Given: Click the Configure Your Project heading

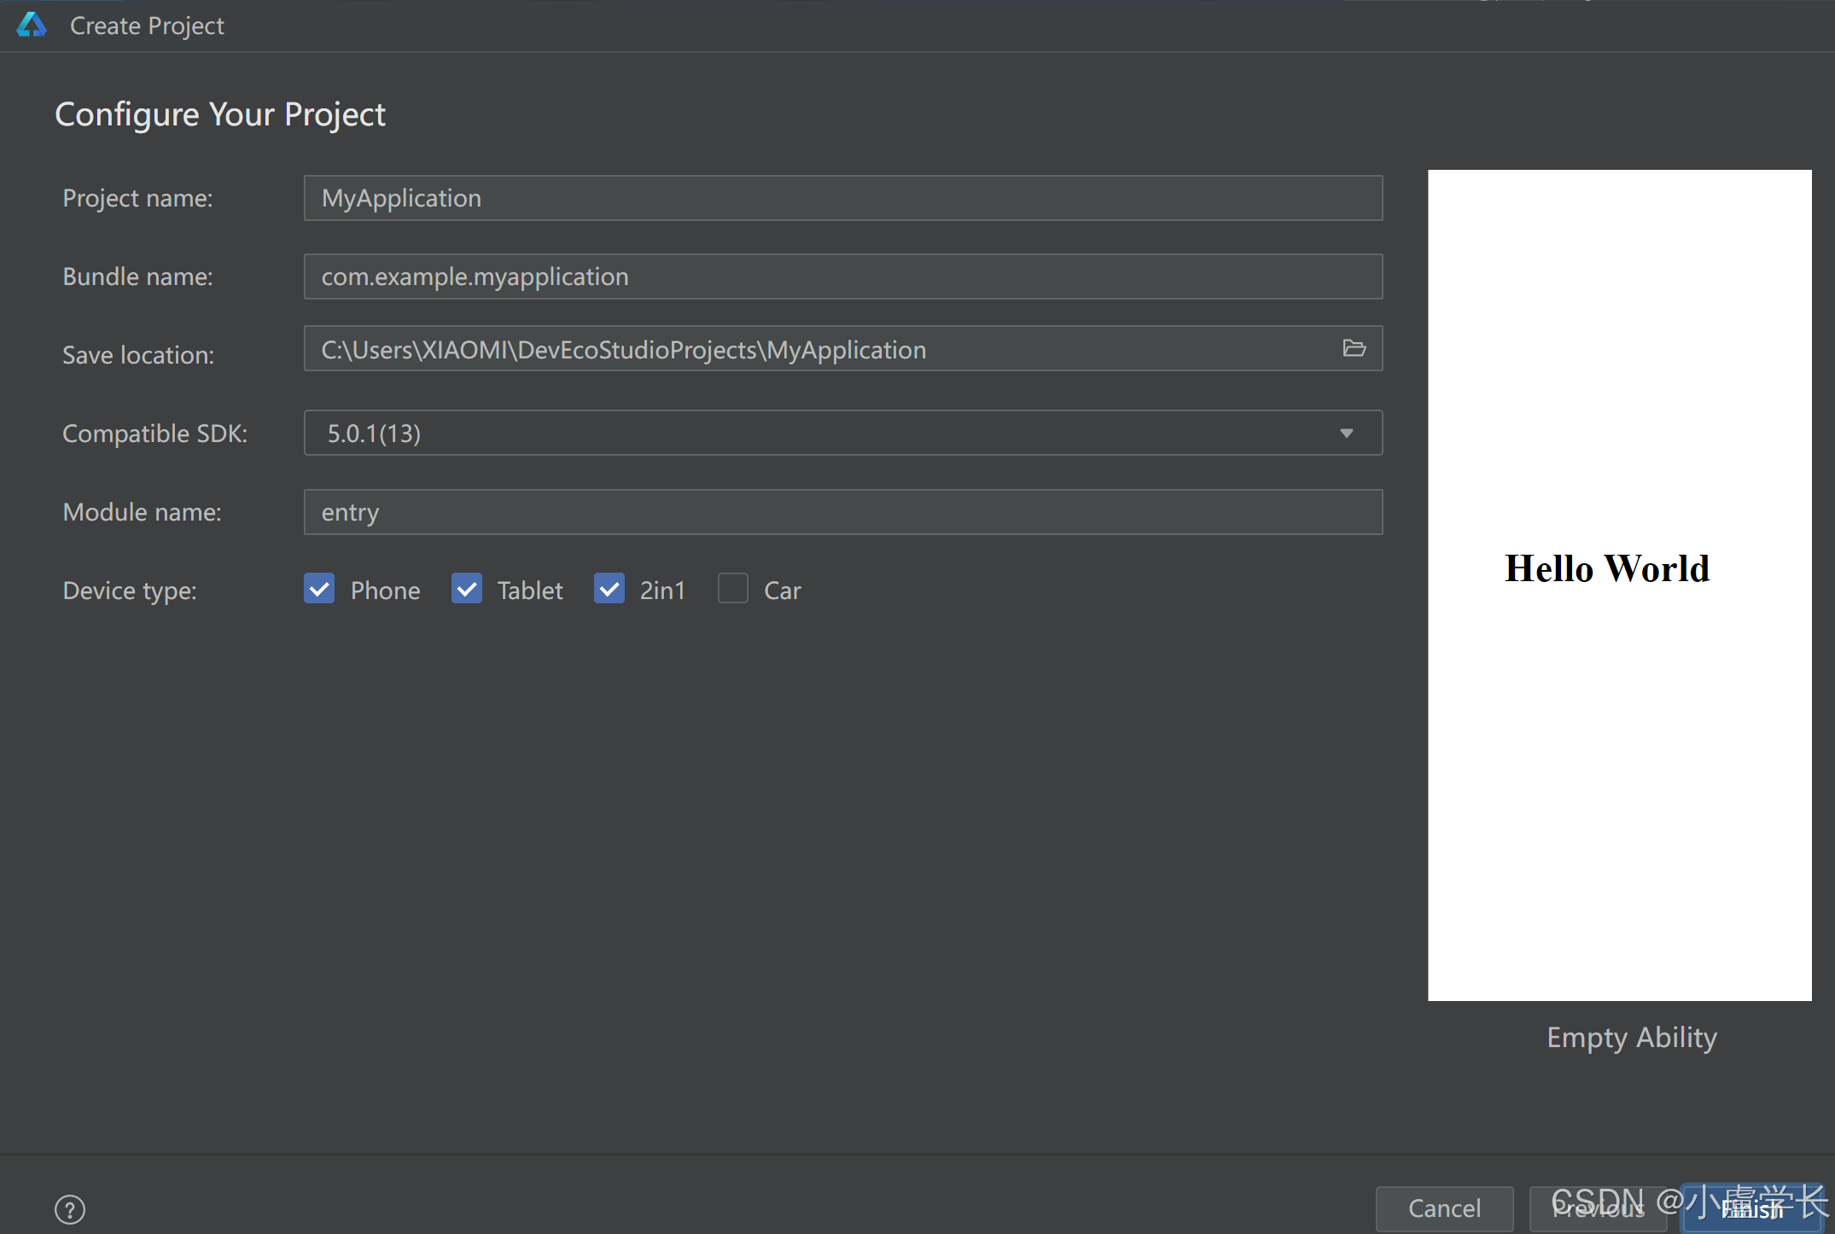Looking at the screenshot, I should point(220,114).
